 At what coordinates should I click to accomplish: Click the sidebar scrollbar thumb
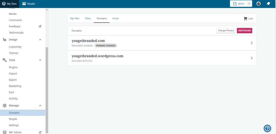47,90
